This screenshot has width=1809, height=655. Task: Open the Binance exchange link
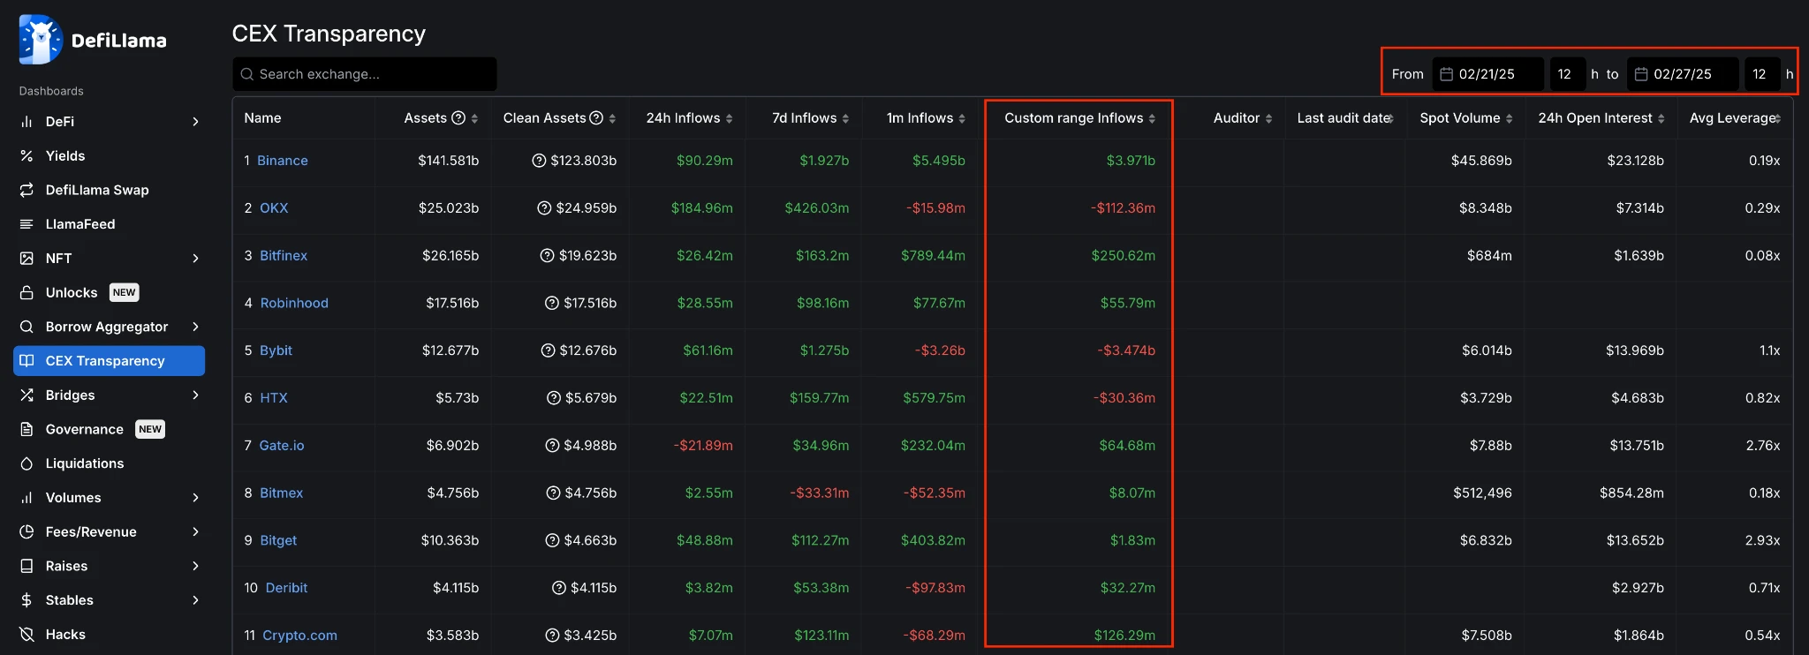tap(283, 161)
